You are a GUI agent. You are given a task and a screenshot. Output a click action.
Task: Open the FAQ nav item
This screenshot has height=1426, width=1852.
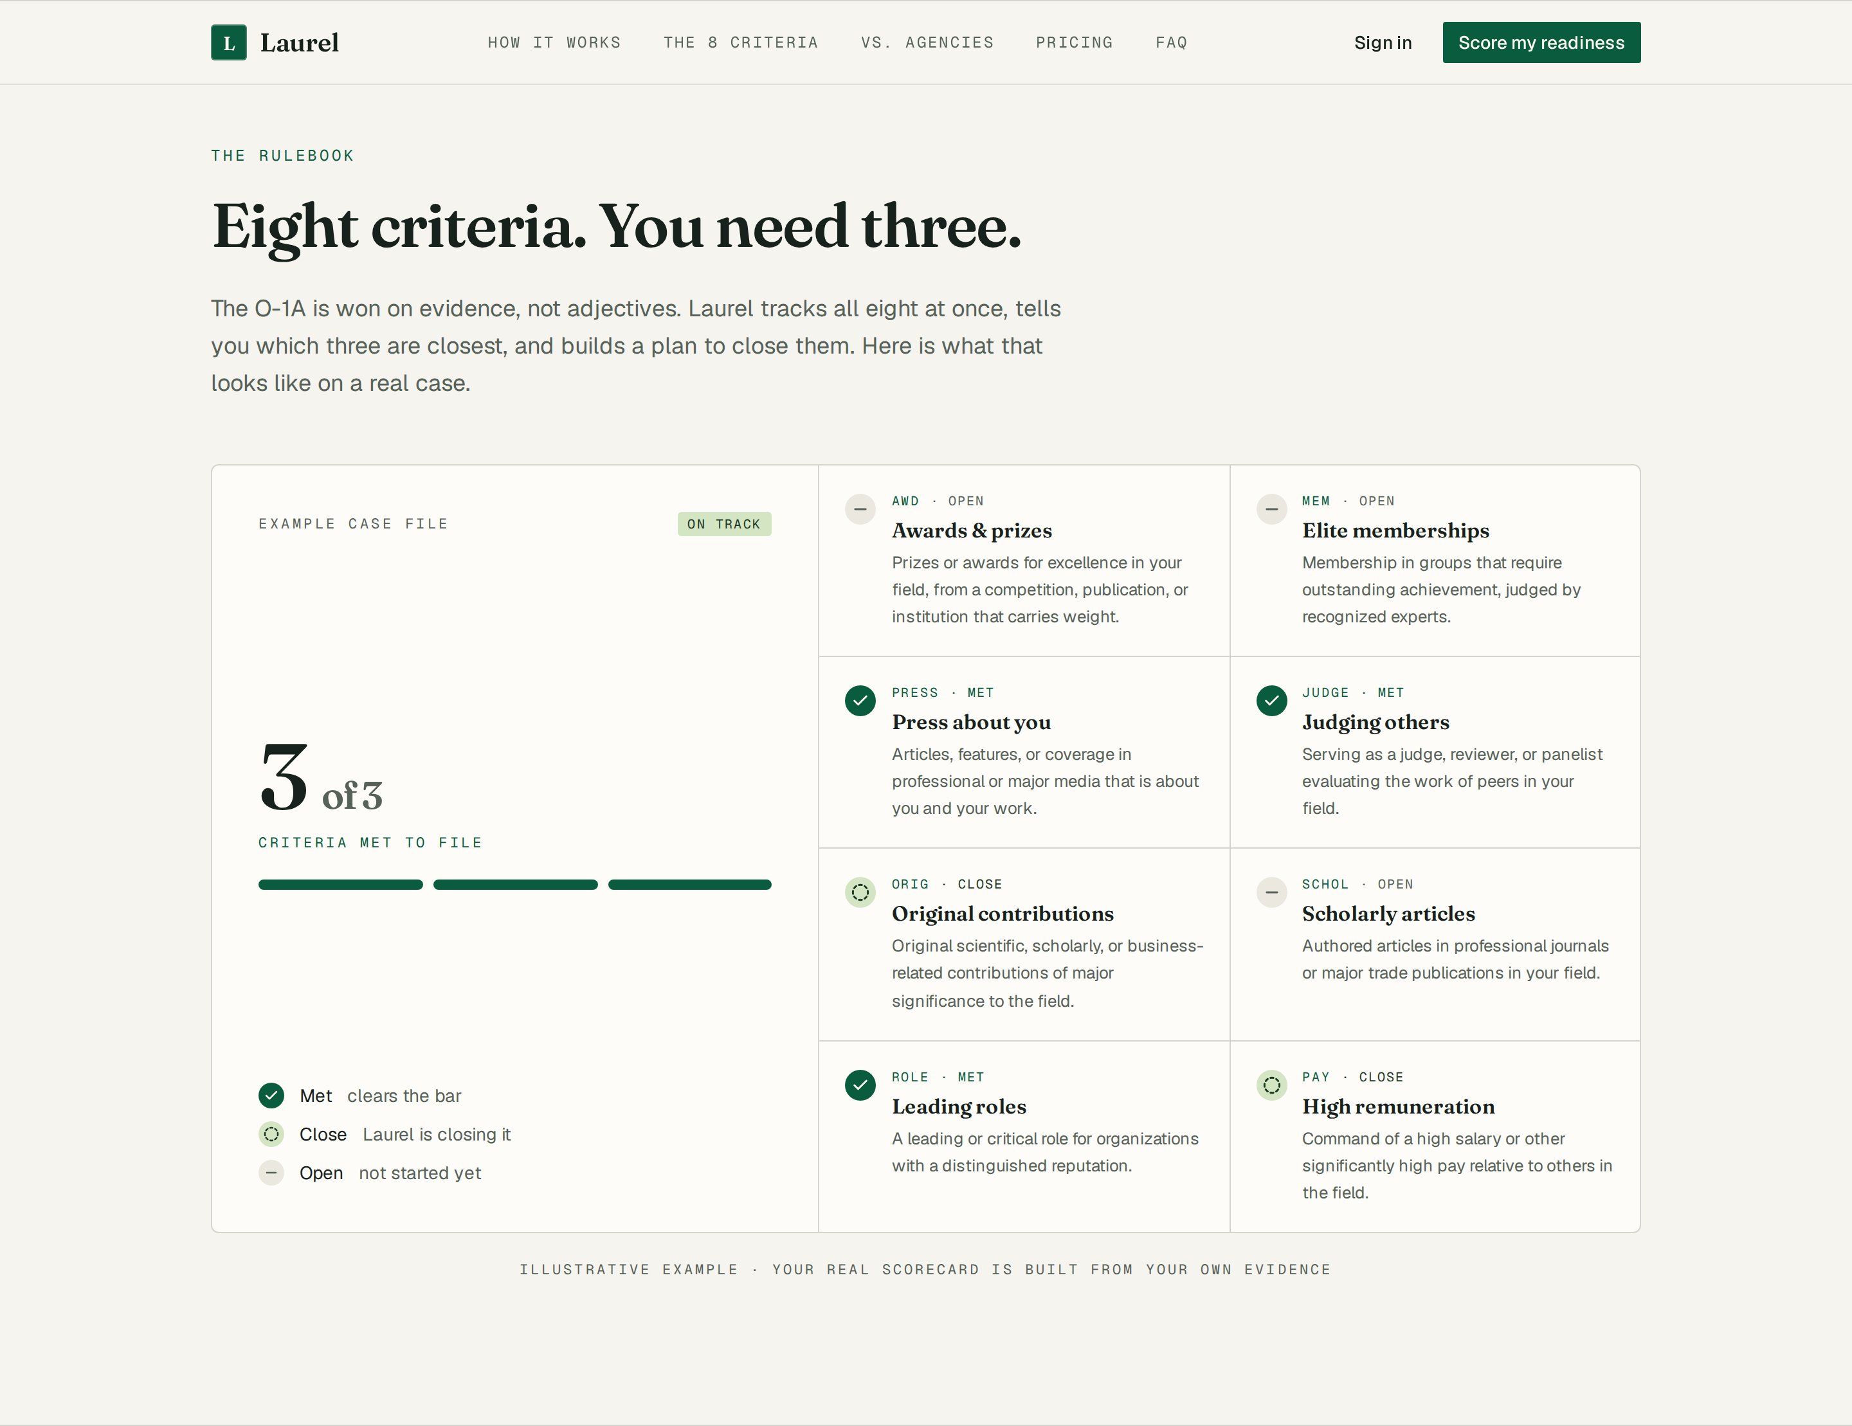click(x=1171, y=42)
